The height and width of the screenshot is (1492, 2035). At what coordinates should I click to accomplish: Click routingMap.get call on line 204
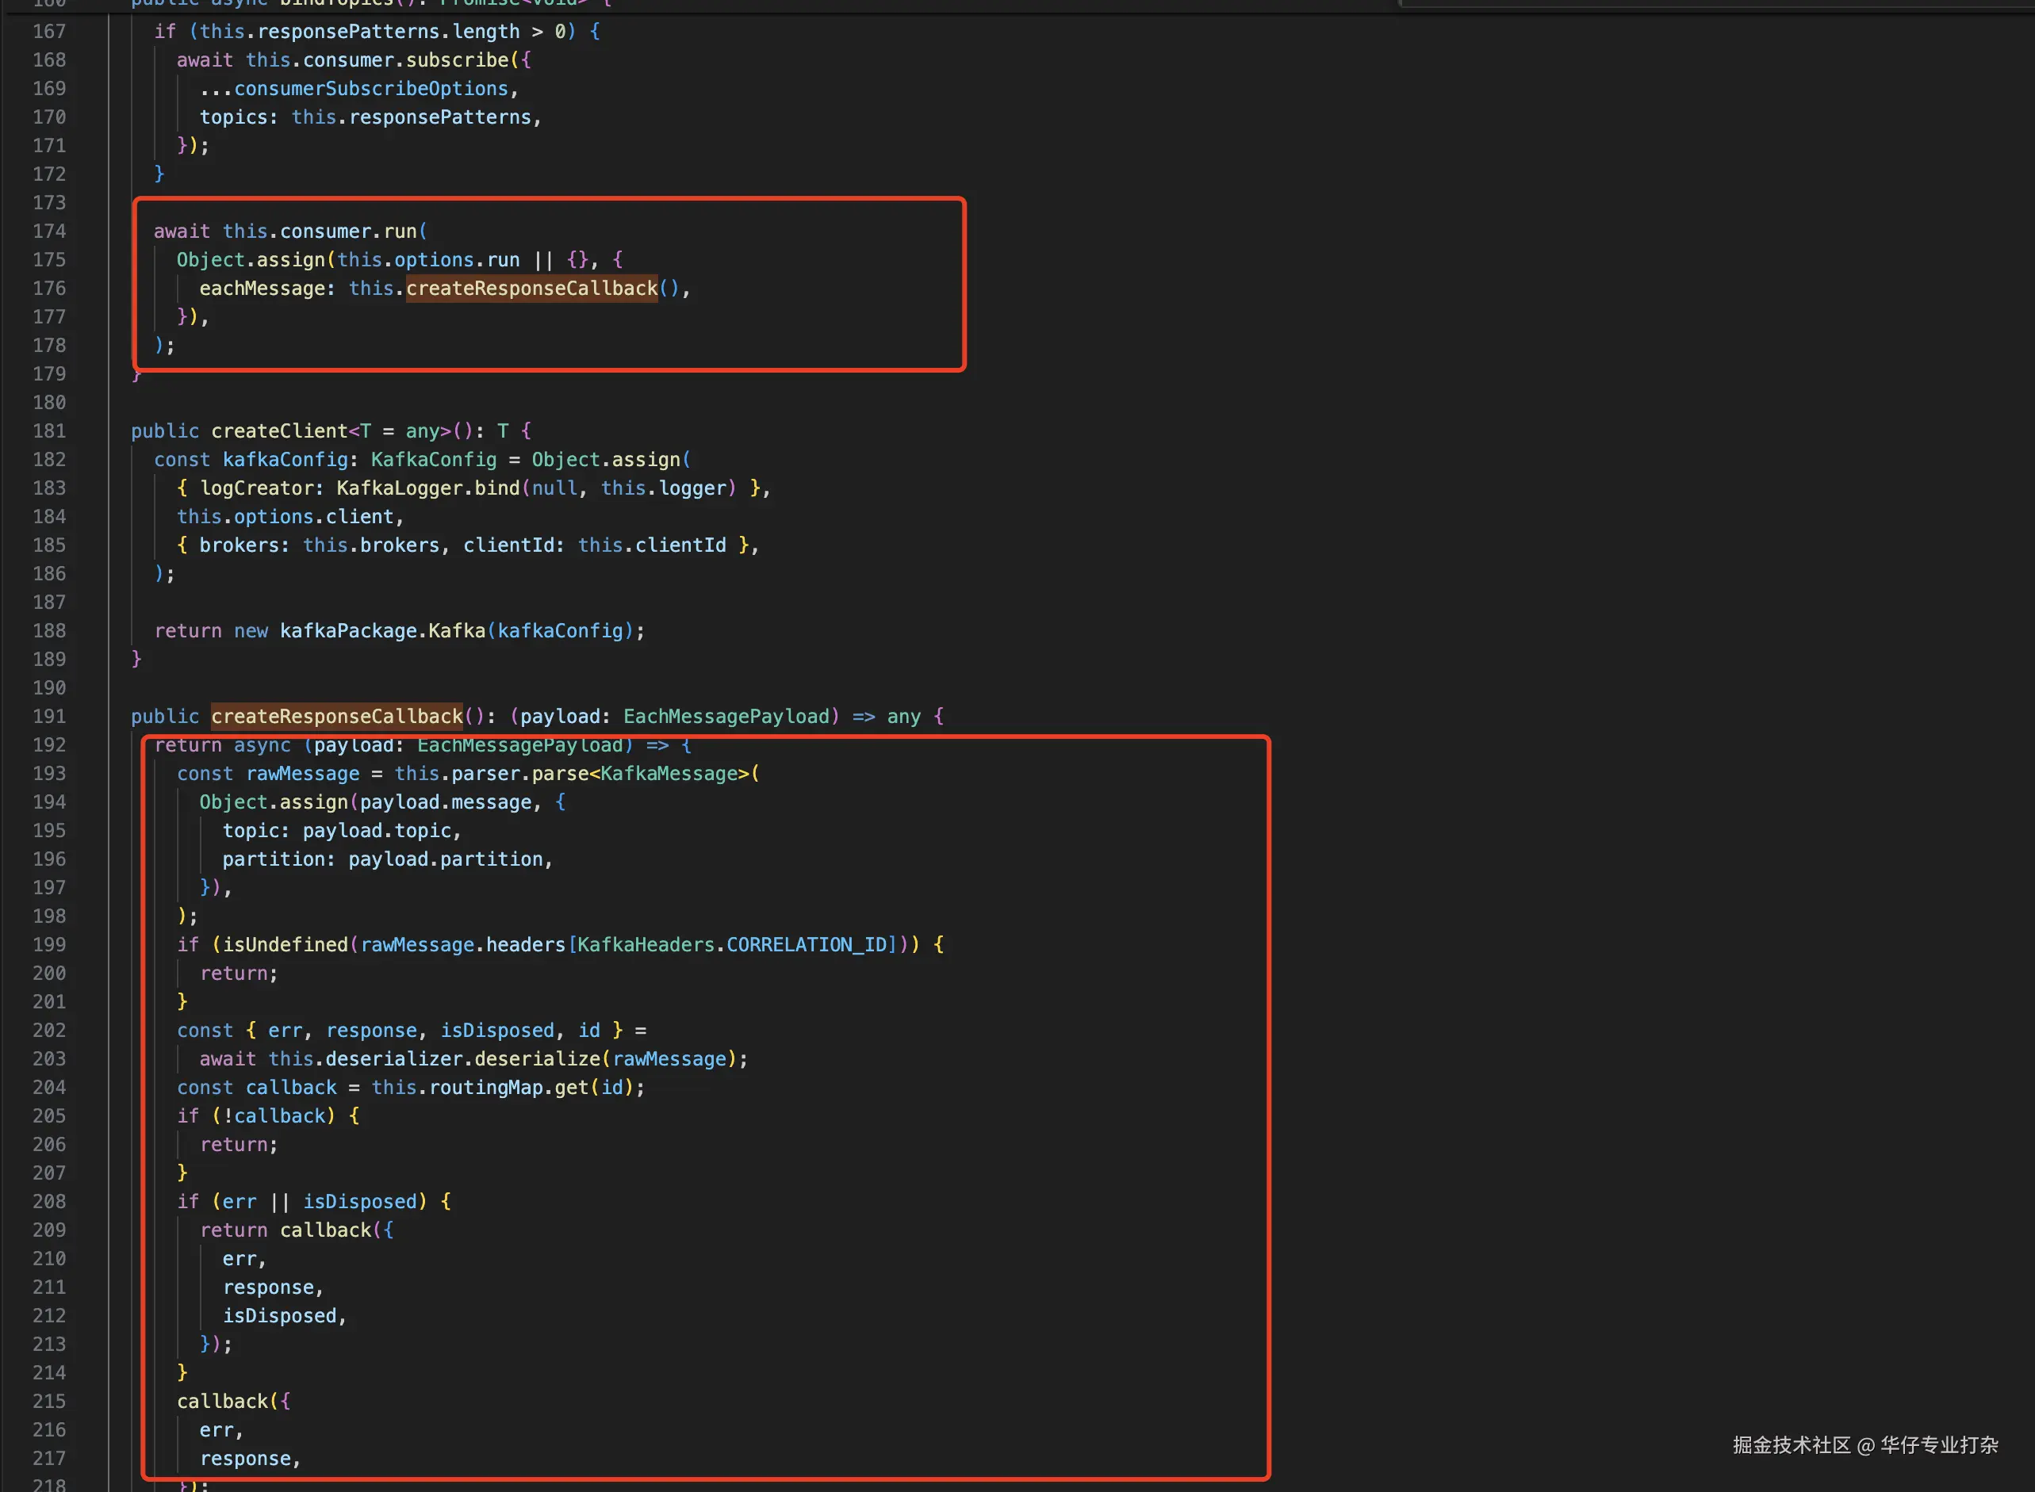[508, 1088]
